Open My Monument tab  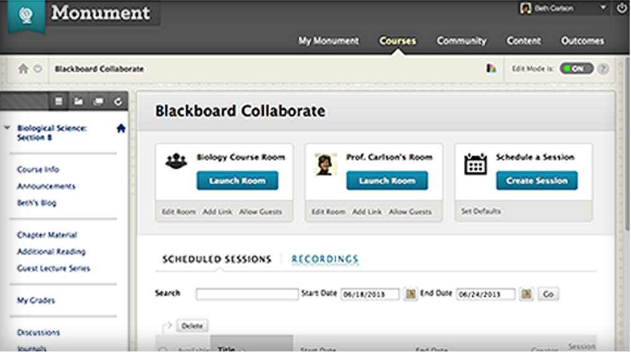point(328,41)
